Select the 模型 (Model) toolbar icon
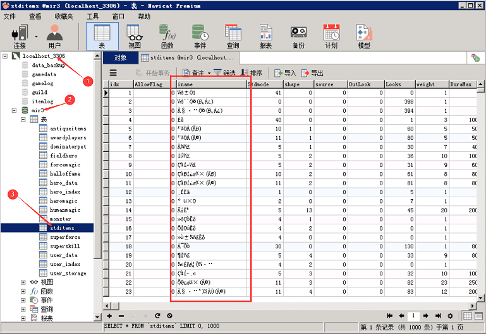This screenshot has height=334, width=486. [x=364, y=36]
